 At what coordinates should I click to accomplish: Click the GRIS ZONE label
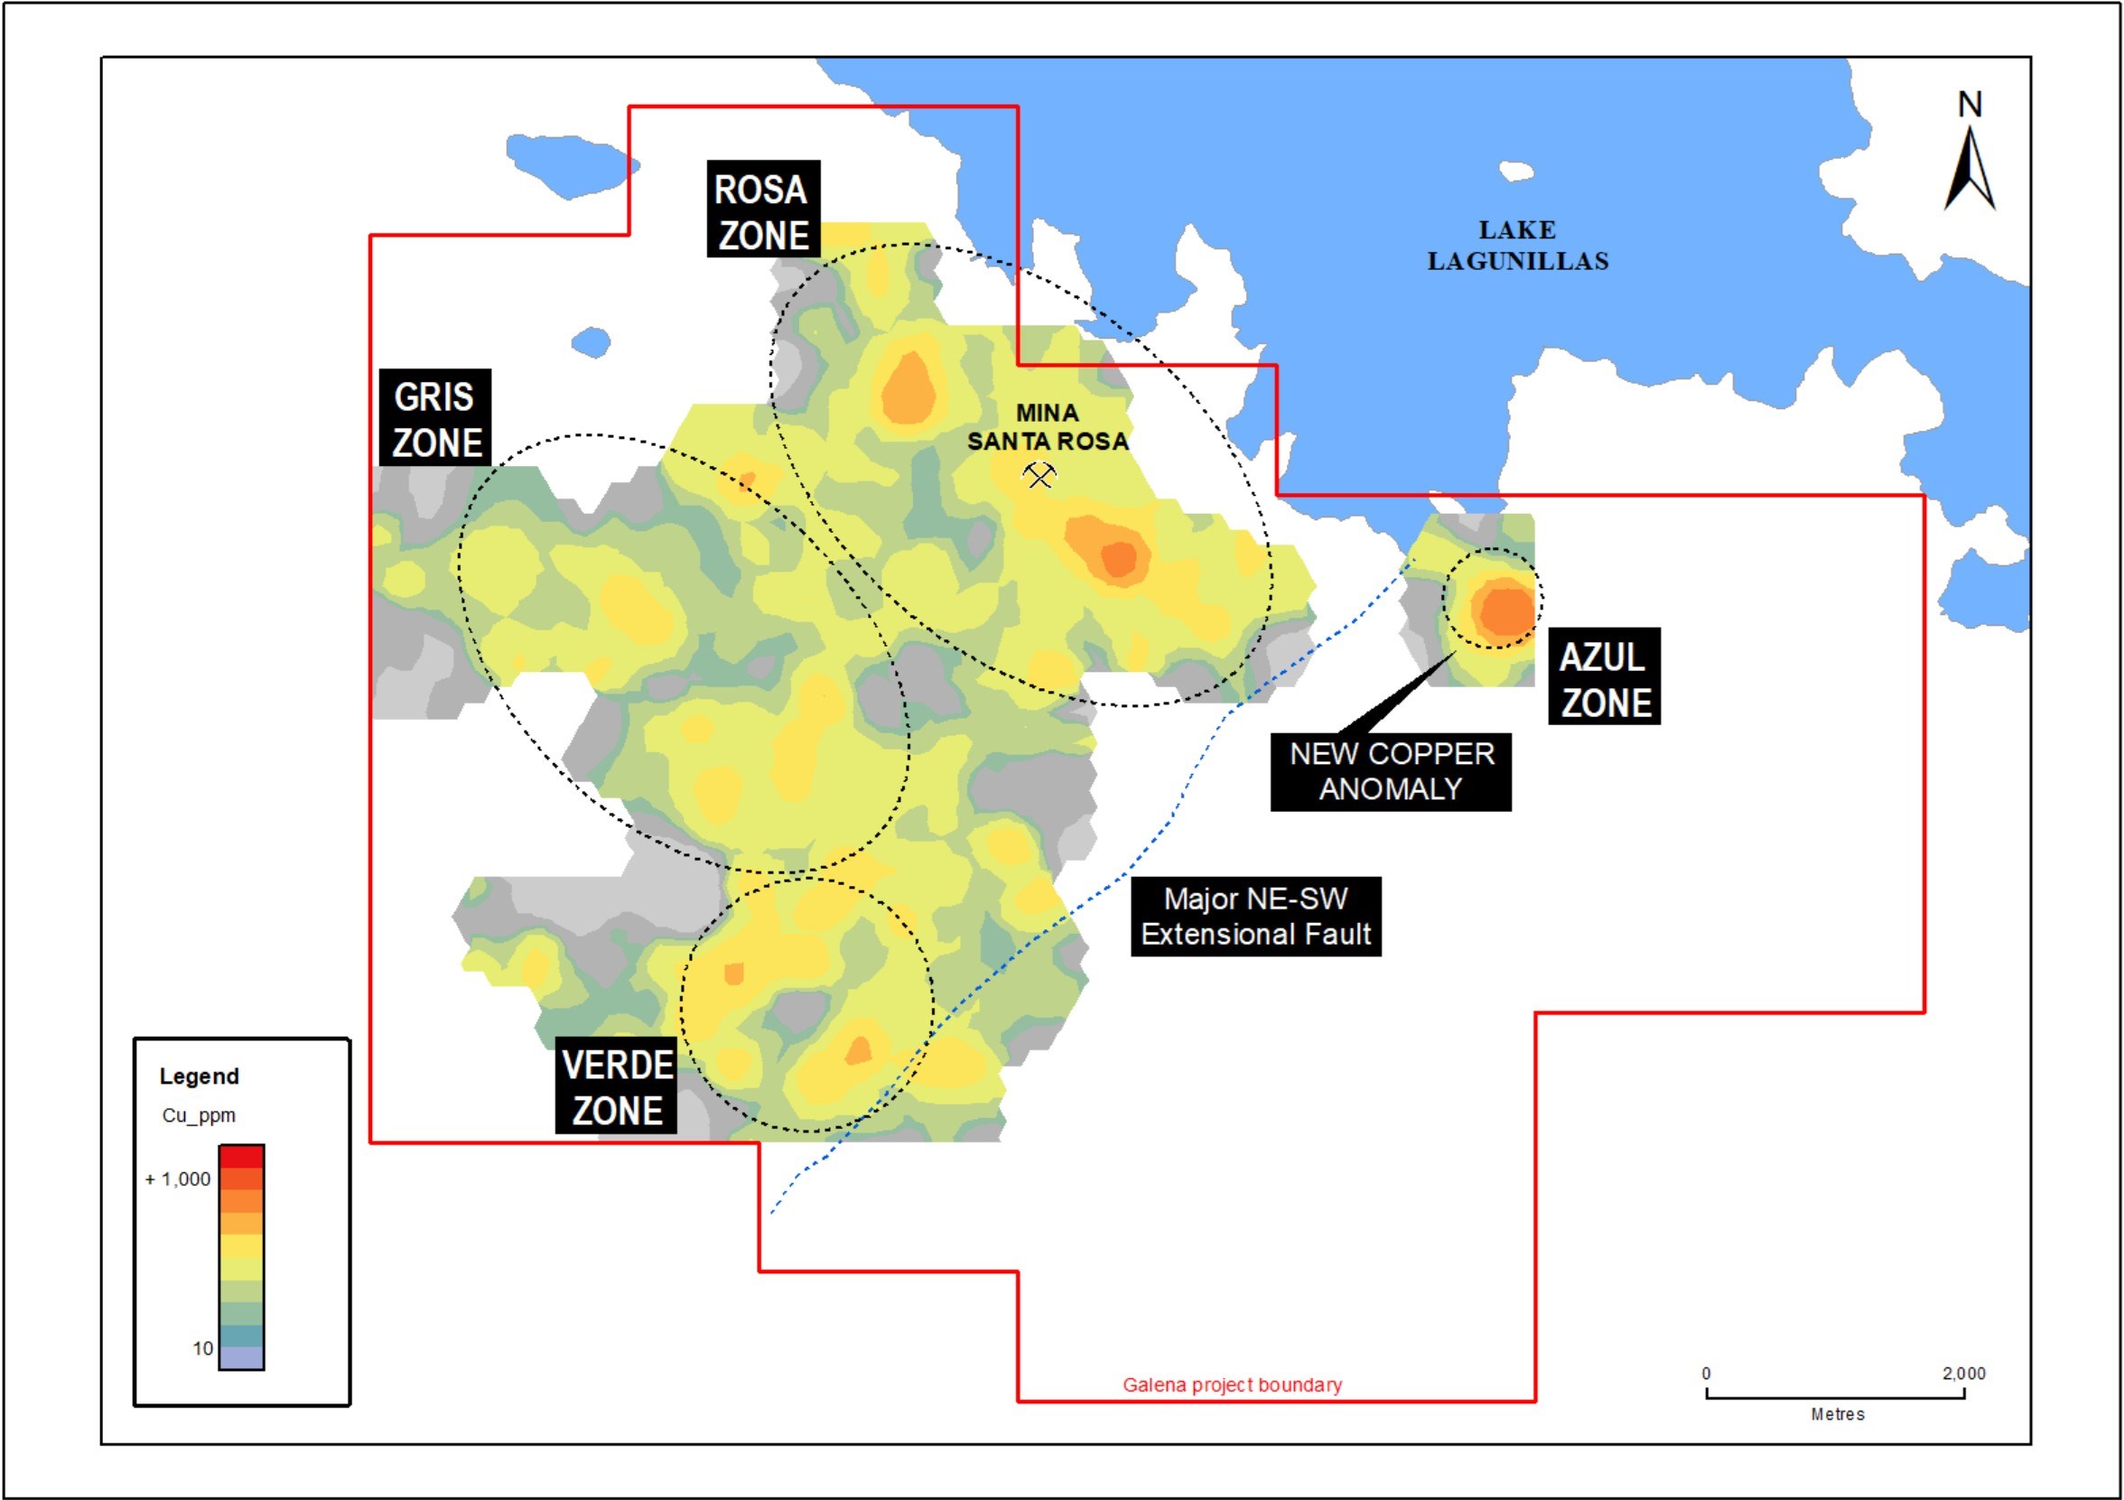click(x=434, y=418)
